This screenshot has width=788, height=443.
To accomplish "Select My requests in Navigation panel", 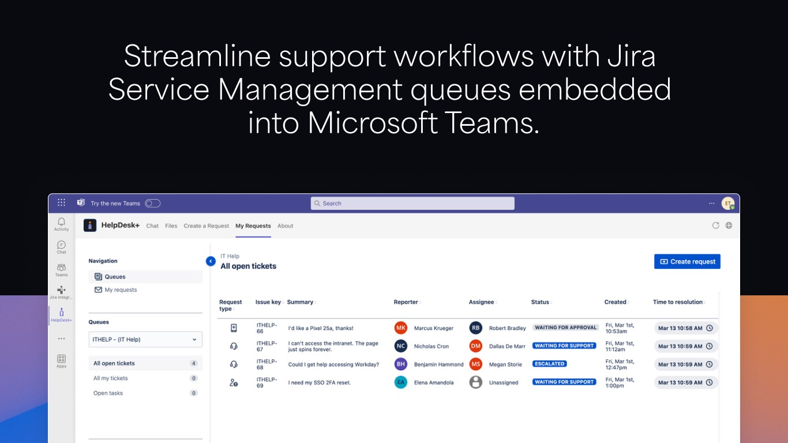I will 145,290.
